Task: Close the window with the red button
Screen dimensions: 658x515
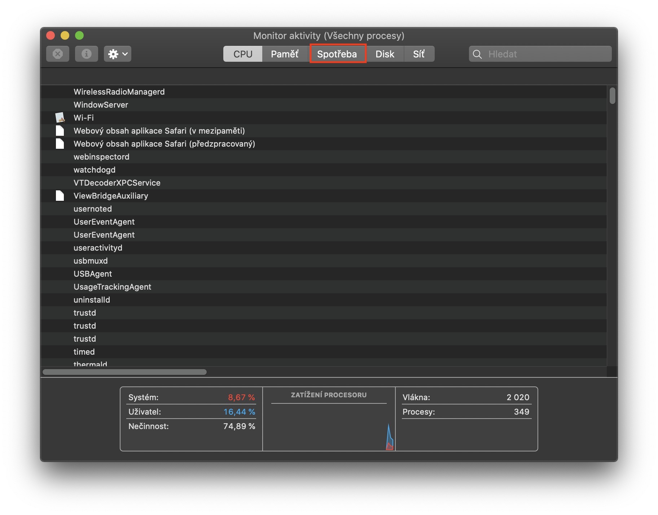Action: pyautogui.click(x=51, y=35)
